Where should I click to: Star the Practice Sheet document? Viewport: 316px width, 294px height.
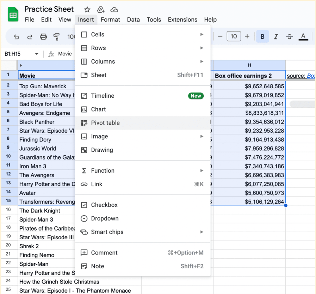click(87, 10)
